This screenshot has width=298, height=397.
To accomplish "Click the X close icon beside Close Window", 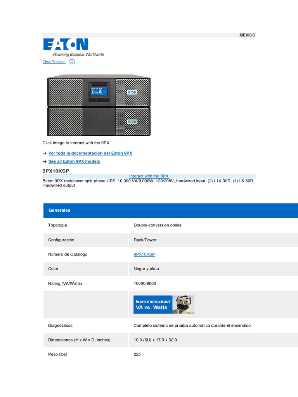I will pyautogui.click(x=72, y=62).
